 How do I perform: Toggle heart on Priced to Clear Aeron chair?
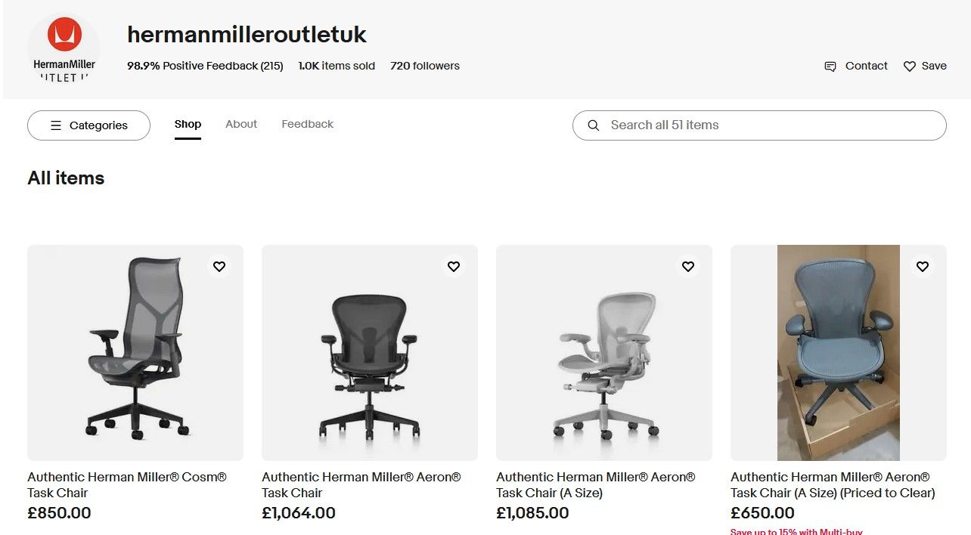(923, 267)
